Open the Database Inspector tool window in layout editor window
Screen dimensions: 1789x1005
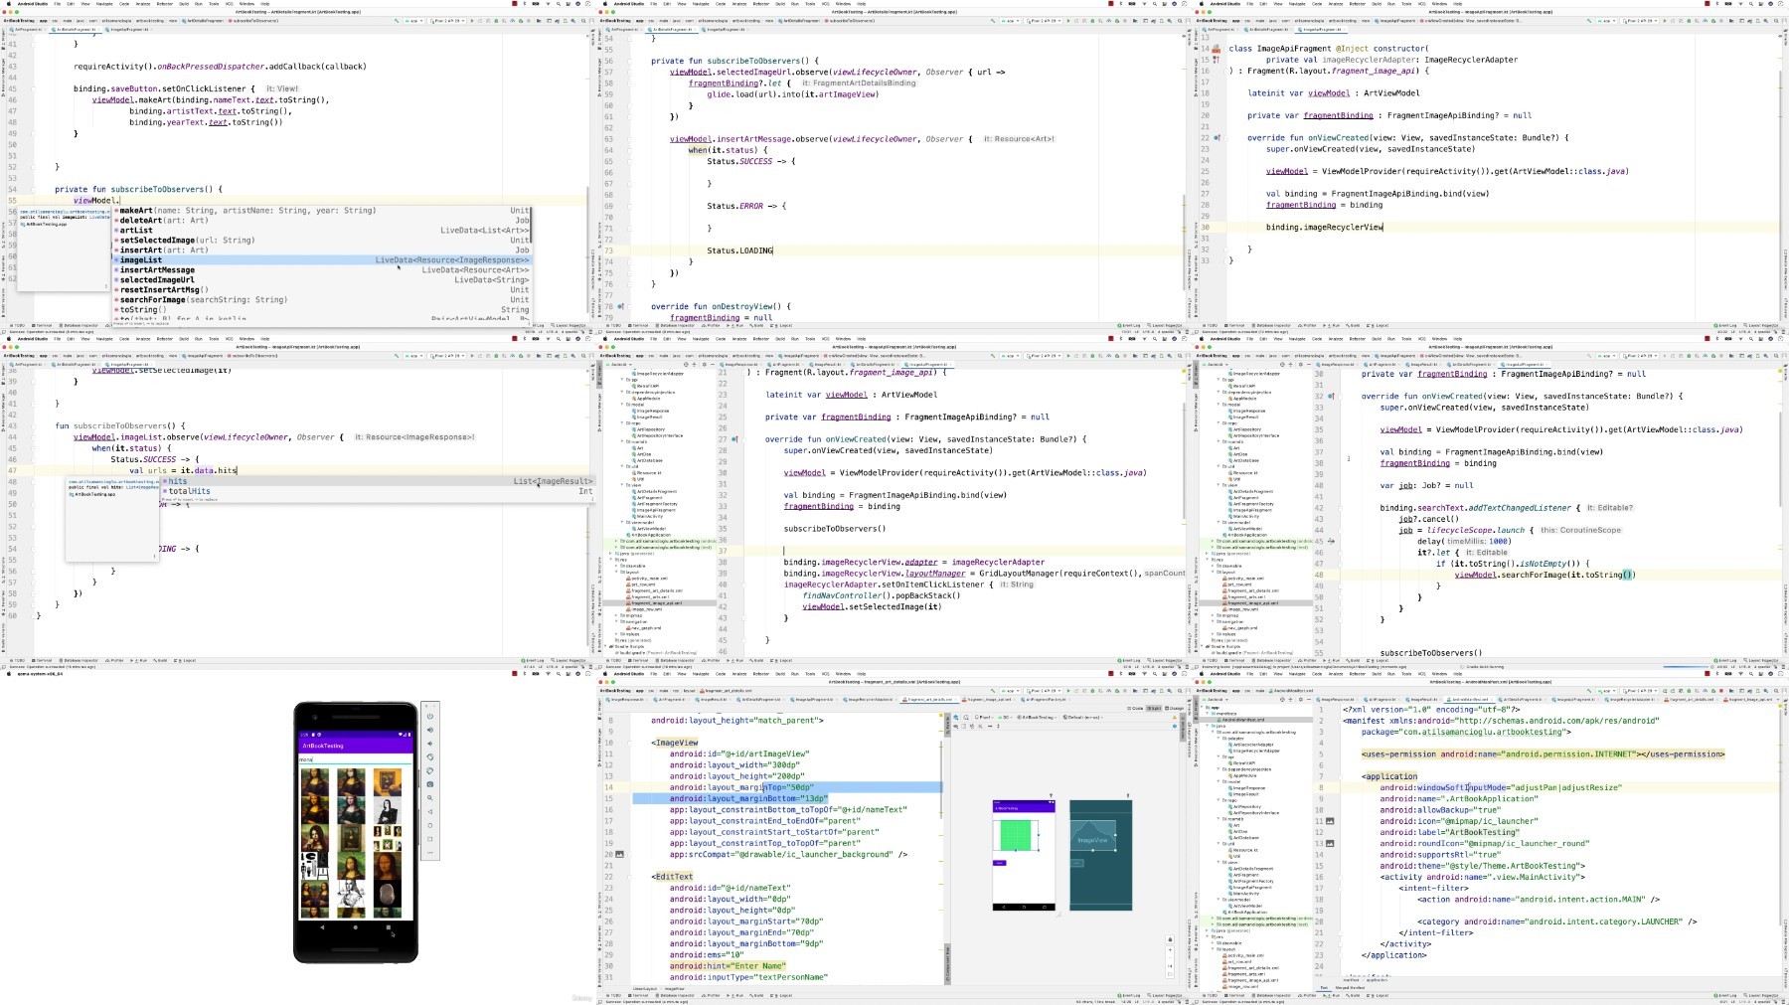click(678, 995)
